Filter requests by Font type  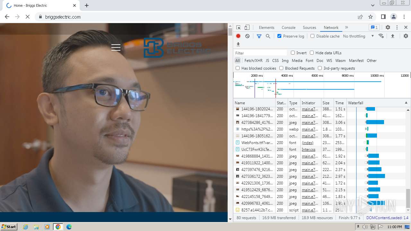pos(310,61)
